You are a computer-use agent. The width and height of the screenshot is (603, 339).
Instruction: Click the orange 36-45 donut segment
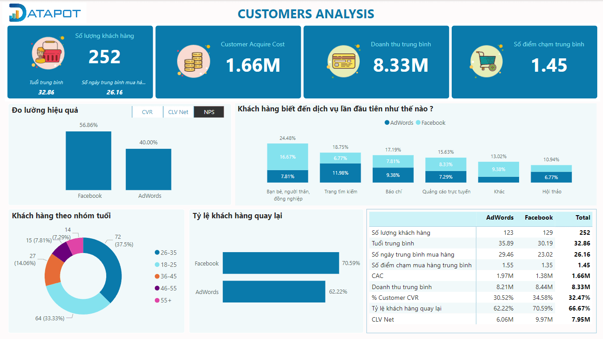click(x=53, y=270)
